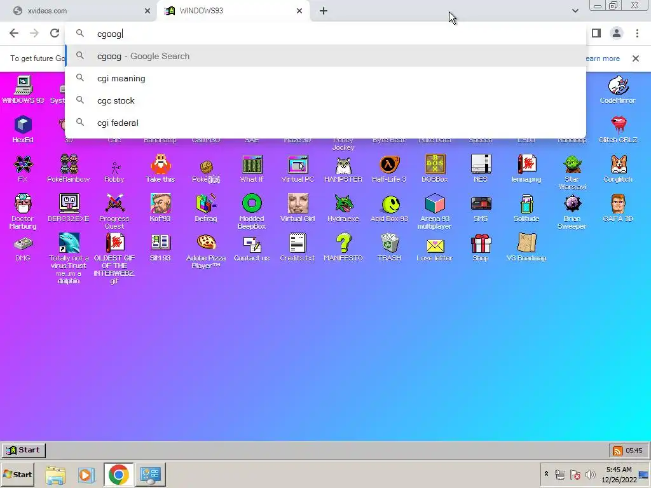The image size is (651, 488).
Task: Open the Chrome profile avatar
Action: tap(617, 33)
